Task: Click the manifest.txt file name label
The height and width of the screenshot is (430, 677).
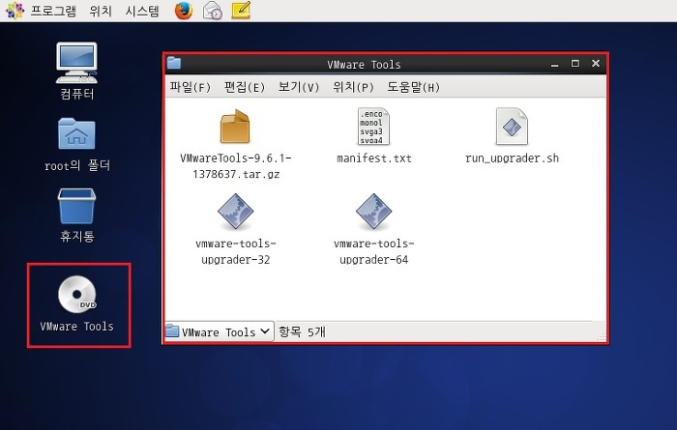Action: tap(374, 158)
